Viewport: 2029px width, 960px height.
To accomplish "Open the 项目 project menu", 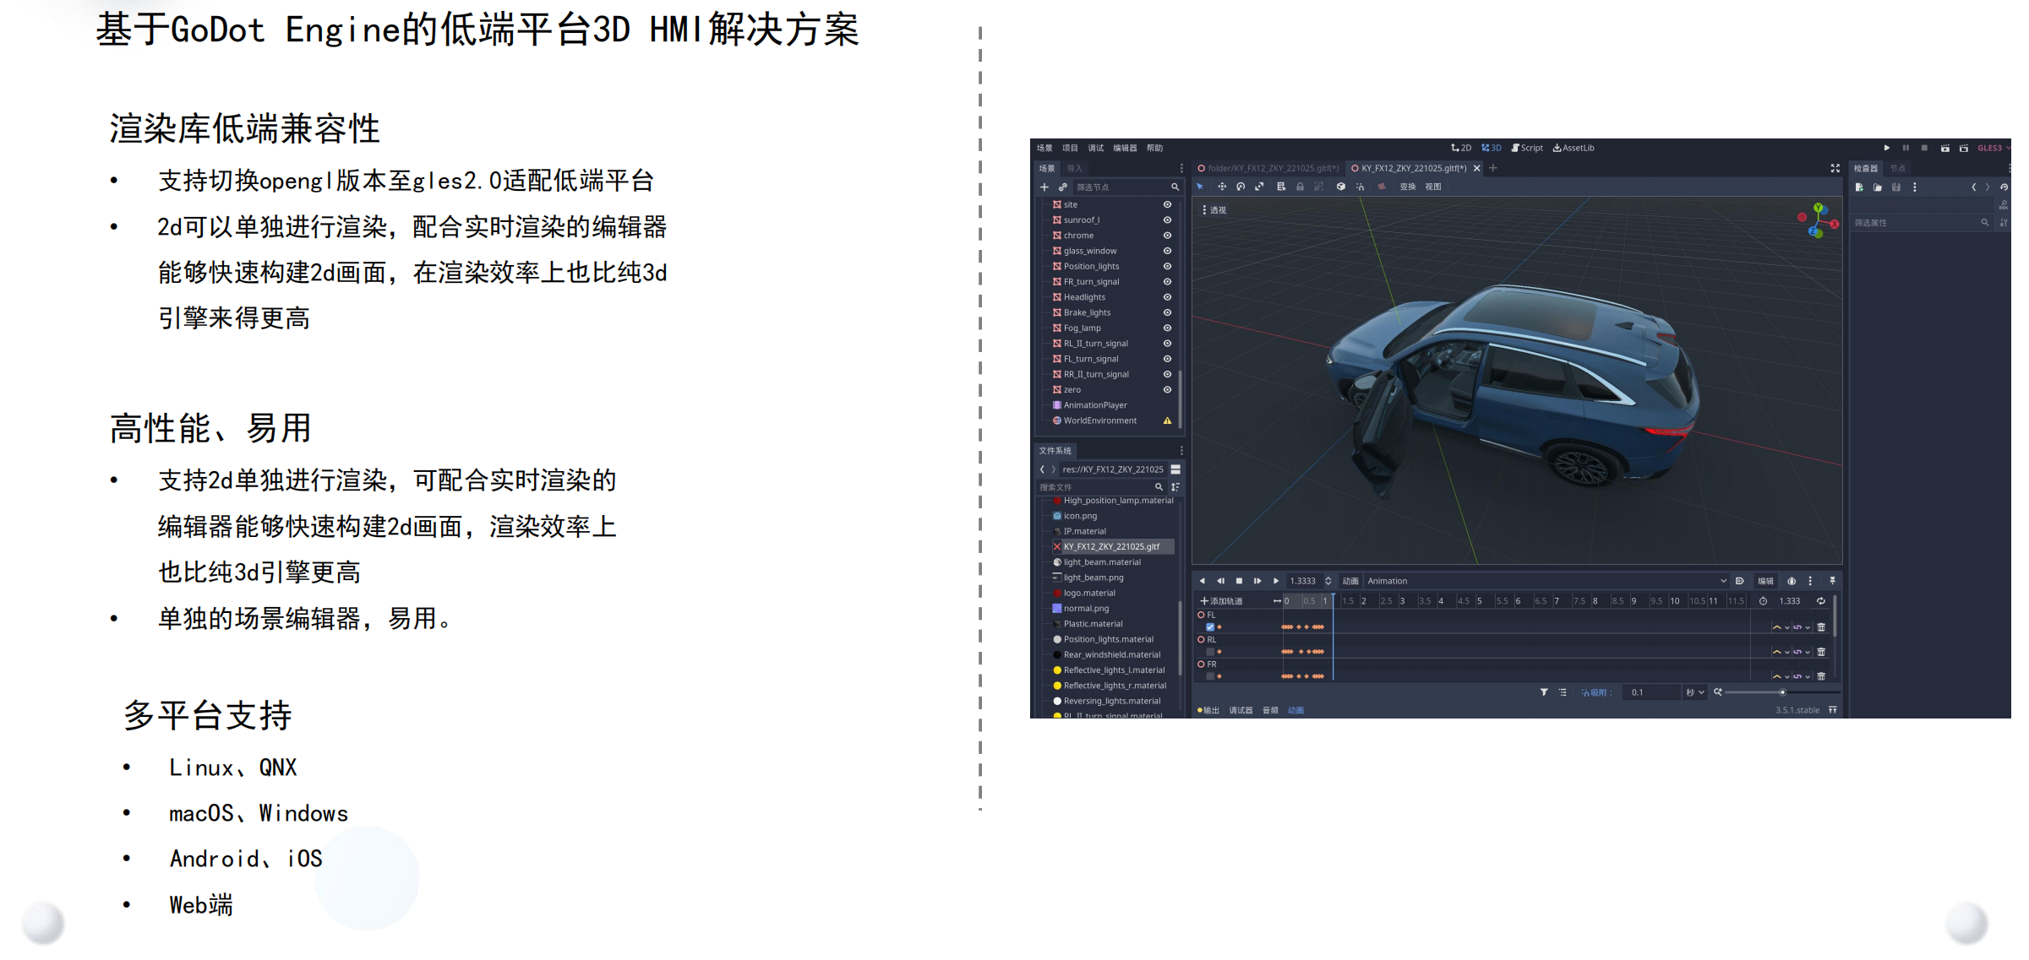I will 1070,148.
